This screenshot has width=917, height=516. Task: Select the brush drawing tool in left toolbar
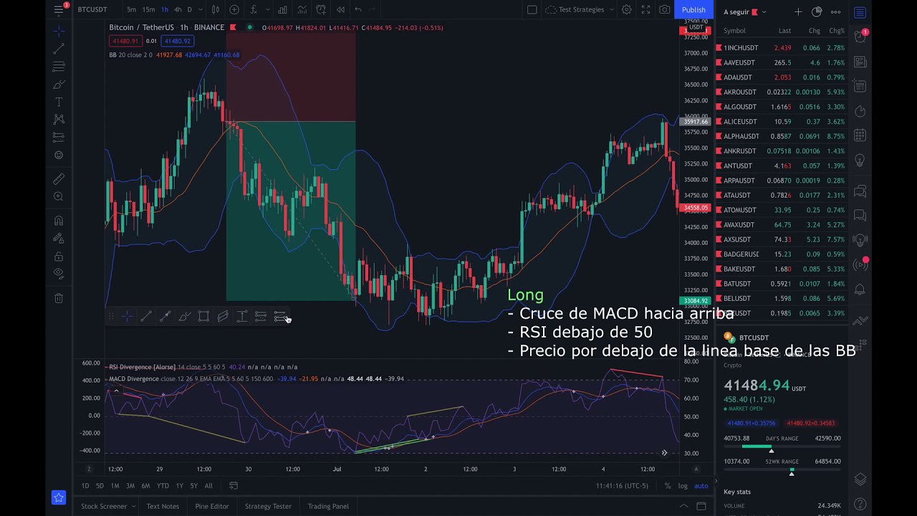[59, 85]
